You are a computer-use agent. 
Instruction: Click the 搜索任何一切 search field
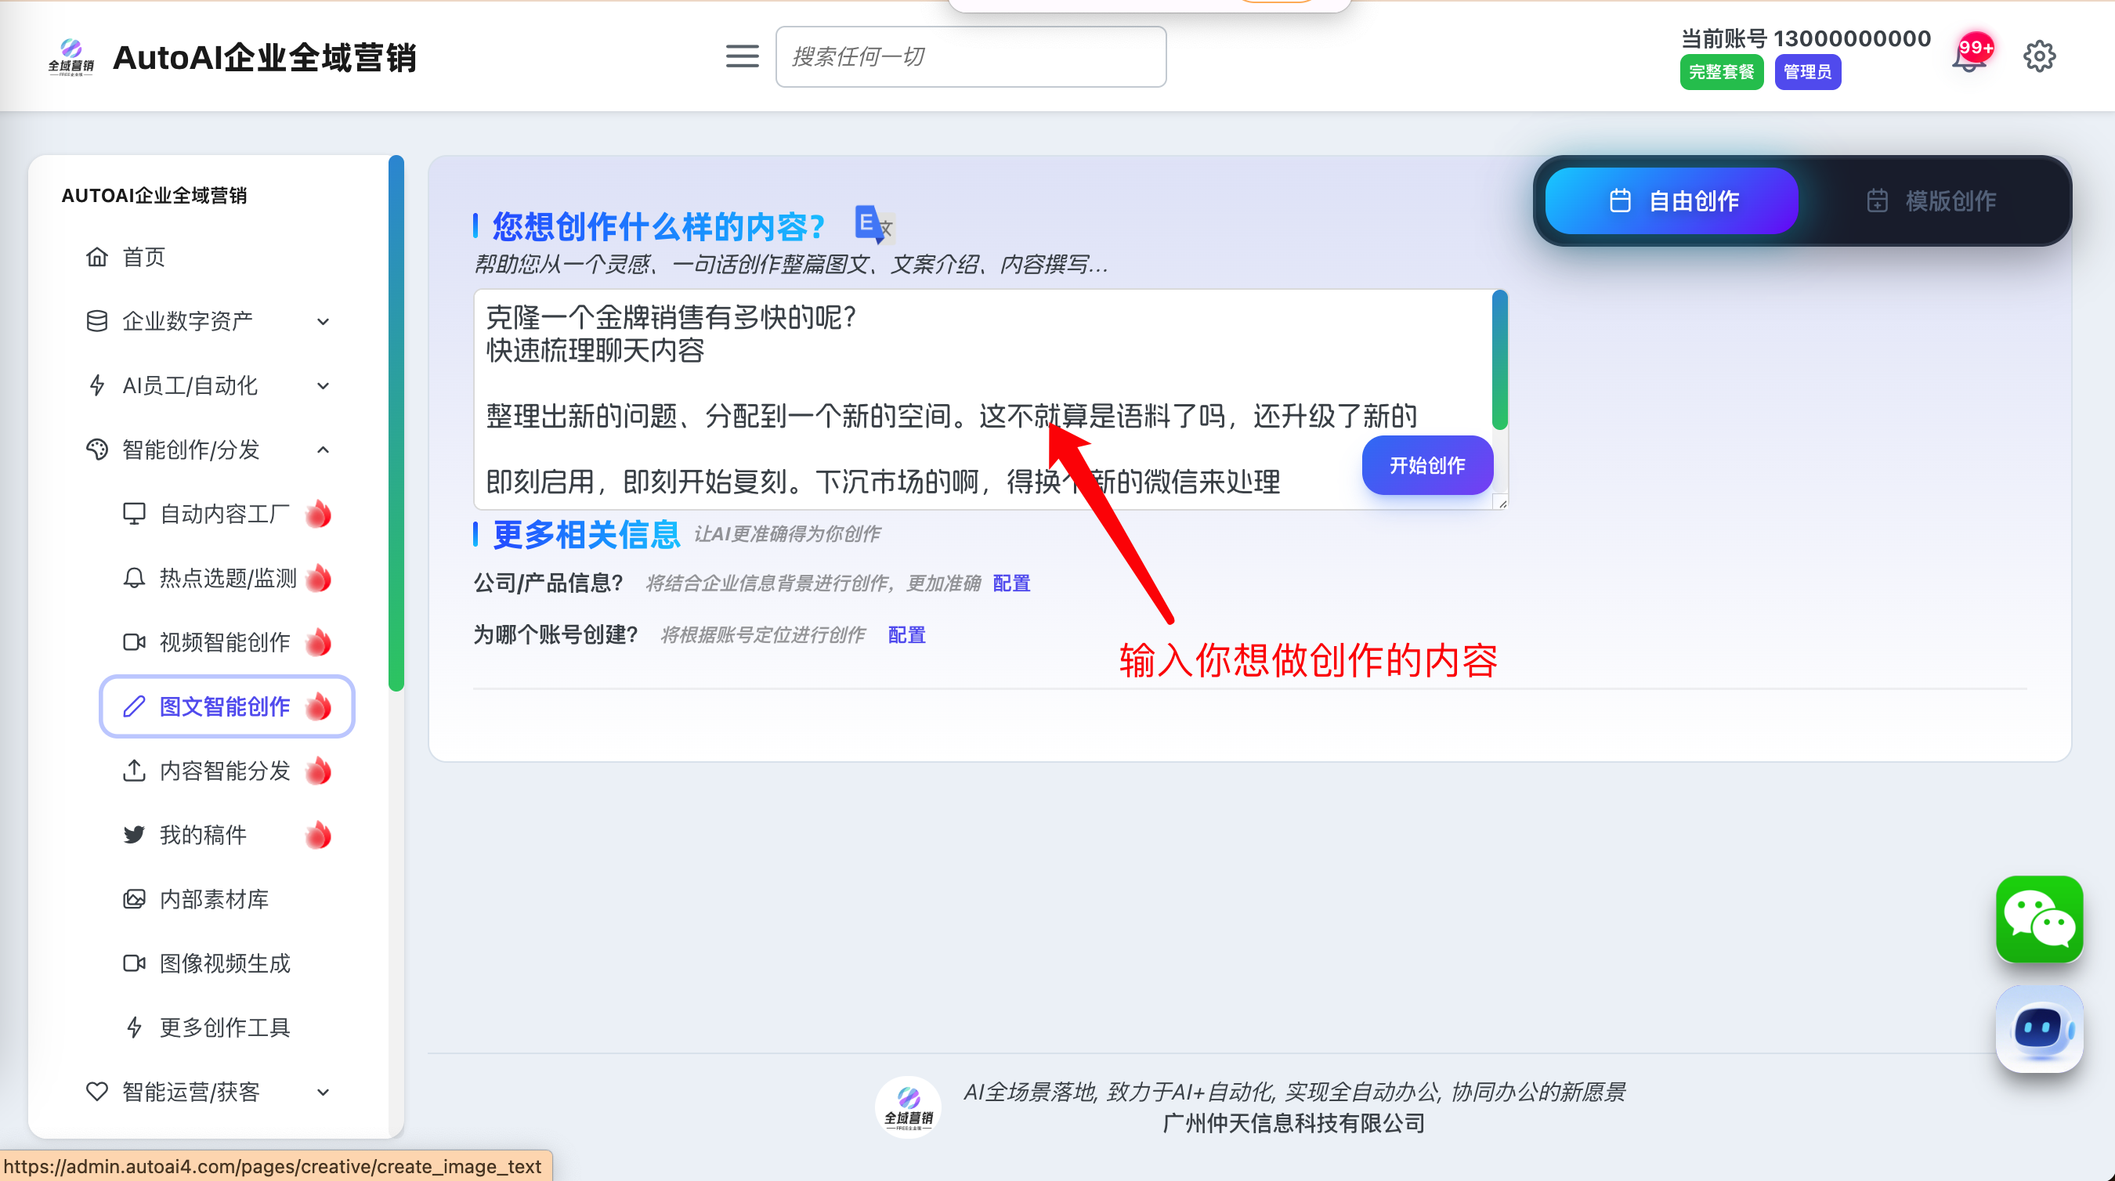(971, 56)
